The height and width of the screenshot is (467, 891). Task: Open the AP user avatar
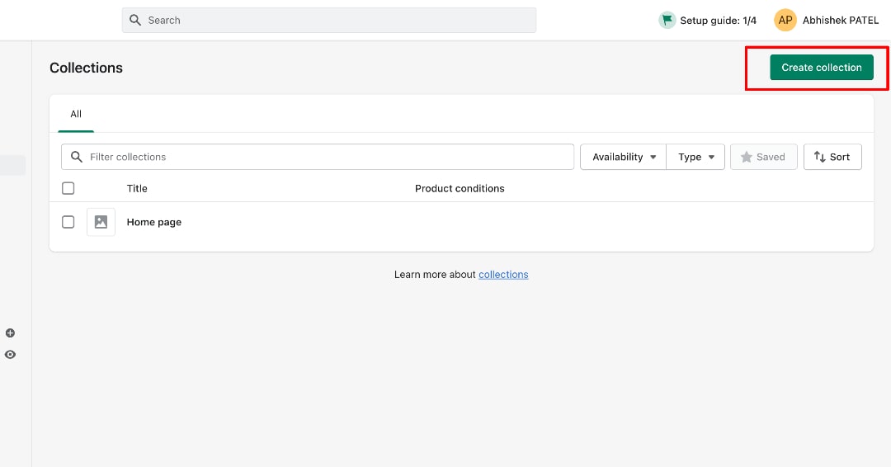point(785,21)
